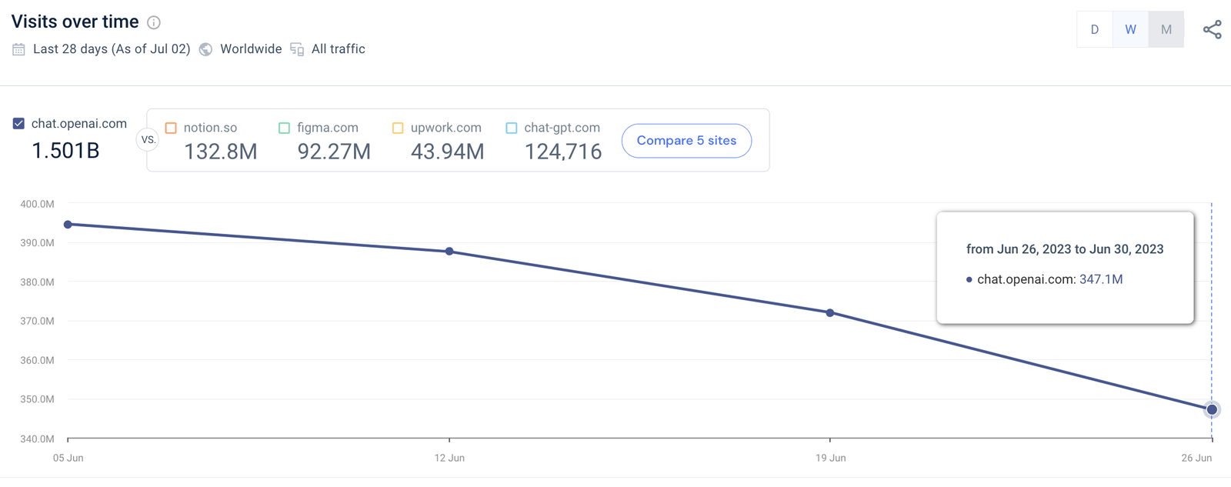
Task: Click the 19 Jun x-axis label
Action: (x=831, y=458)
